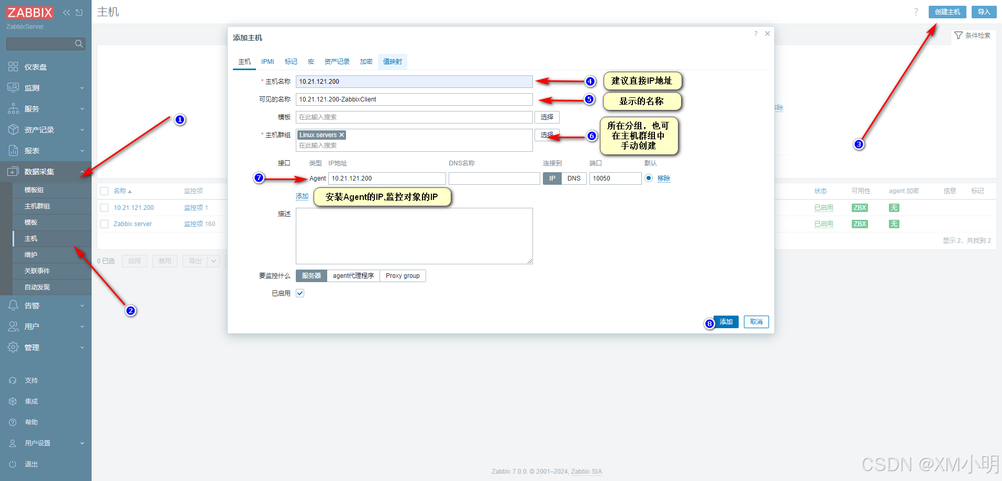This screenshot has height=481, width=1002.
Task: Click the 管理 administration gear icon
Action: click(x=13, y=347)
